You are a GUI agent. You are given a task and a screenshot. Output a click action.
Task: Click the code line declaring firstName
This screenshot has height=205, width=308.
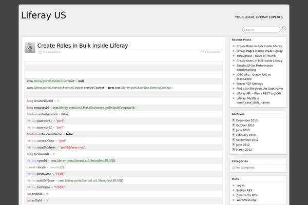124,174
